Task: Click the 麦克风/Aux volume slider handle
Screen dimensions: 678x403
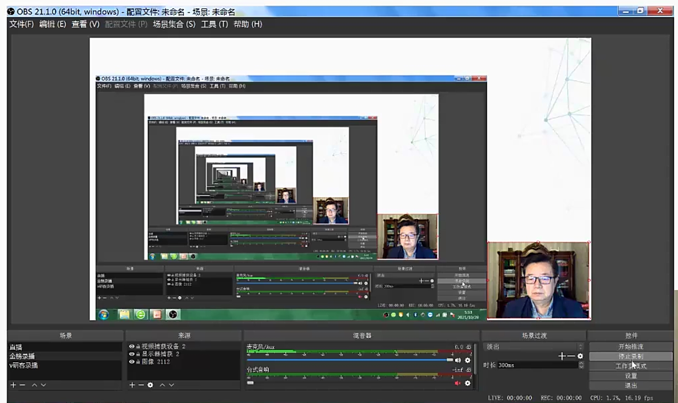Action: [x=450, y=360]
